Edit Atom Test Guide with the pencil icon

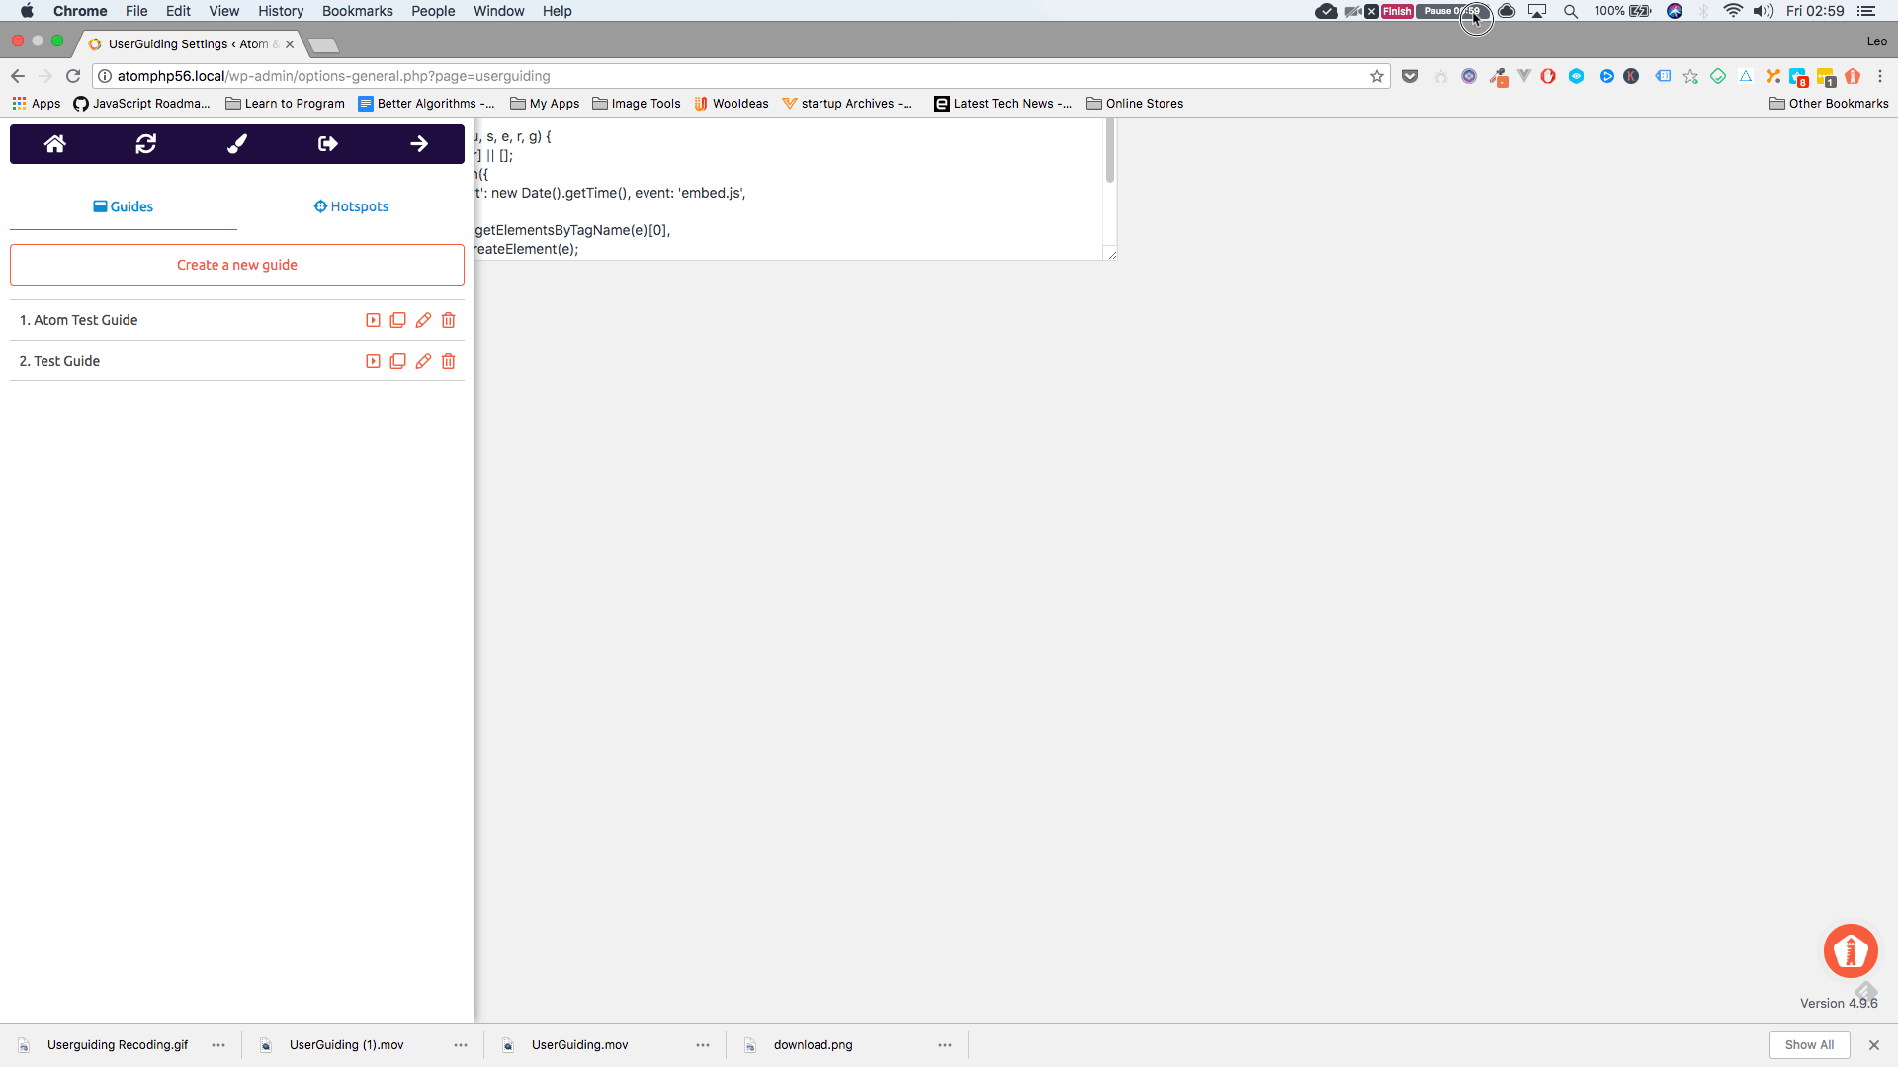coord(423,320)
